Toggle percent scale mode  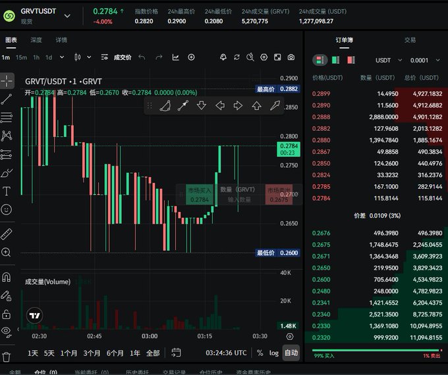click(x=260, y=353)
